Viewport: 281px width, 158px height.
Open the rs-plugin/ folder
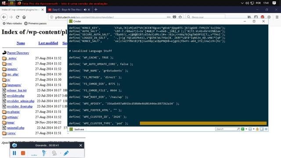pyautogui.click(x=14, y=112)
